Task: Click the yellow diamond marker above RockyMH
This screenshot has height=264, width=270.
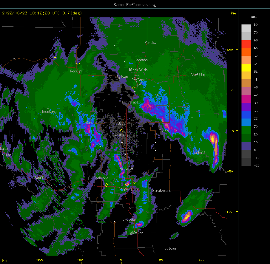Action: [x=78, y=64]
